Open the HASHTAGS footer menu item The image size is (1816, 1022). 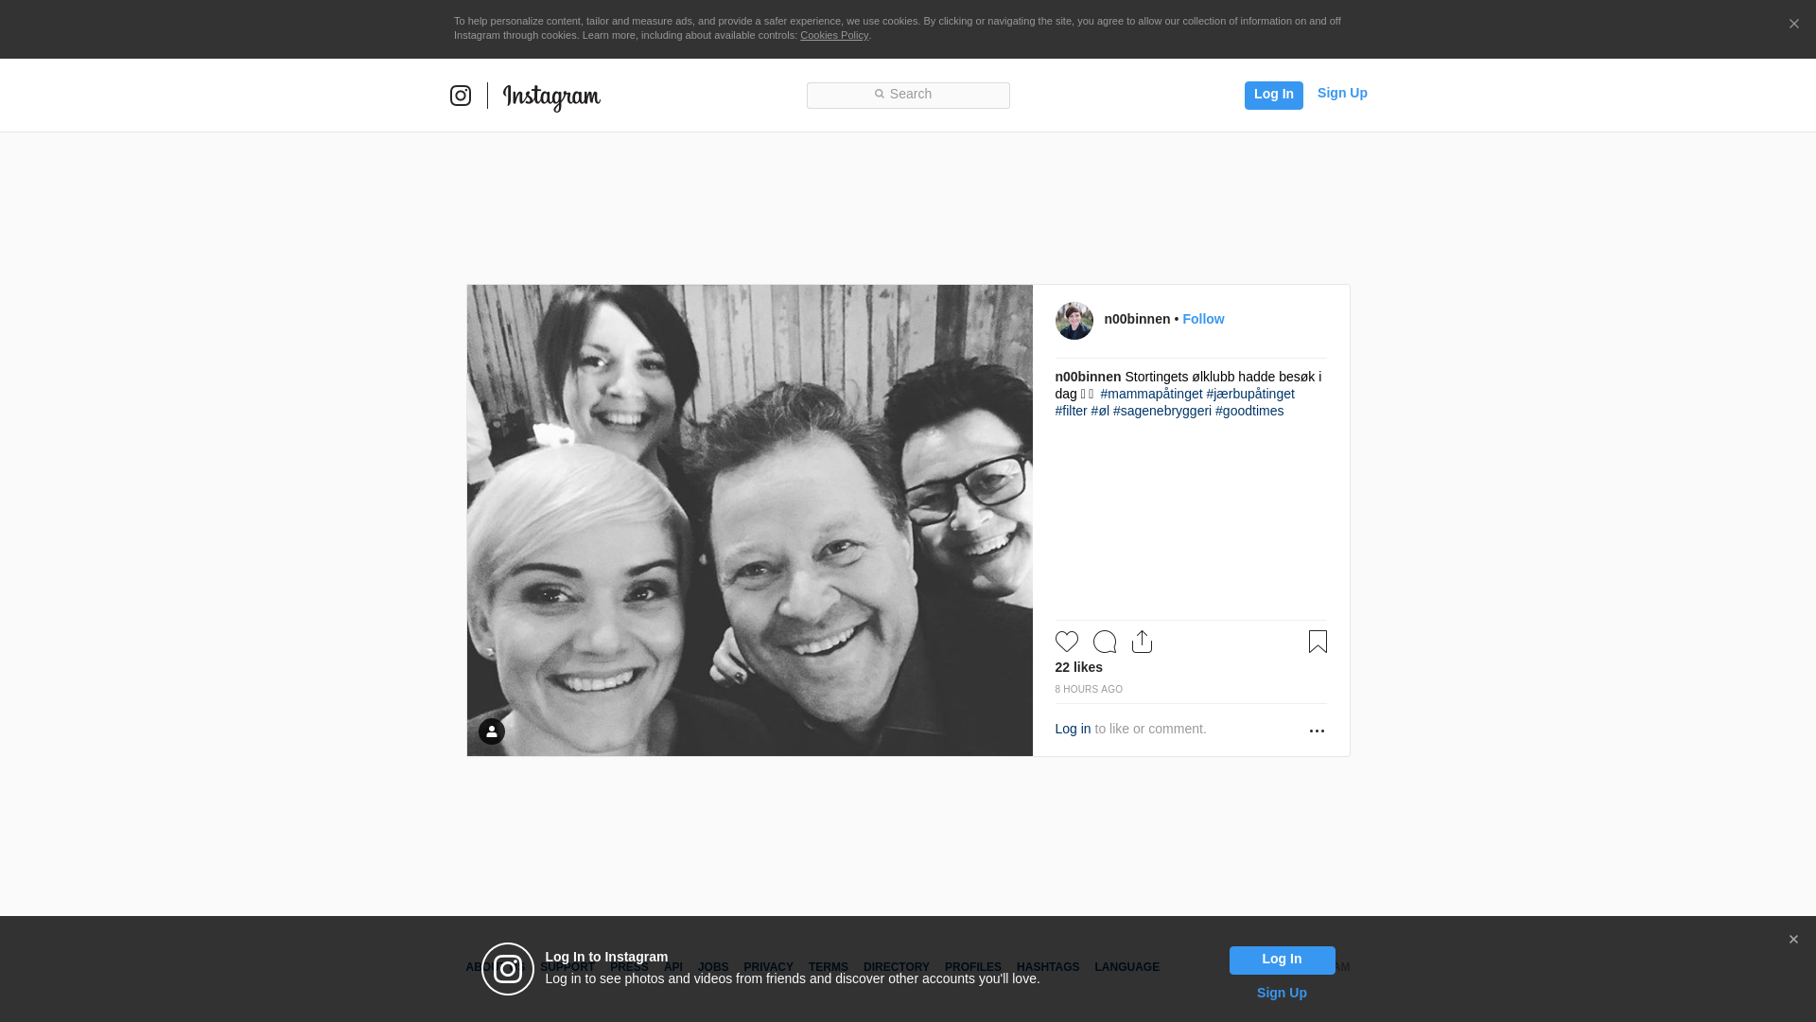(x=1047, y=967)
